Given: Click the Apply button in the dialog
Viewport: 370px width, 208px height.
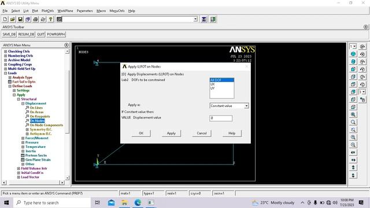Looking at the screenshot, I should (171, 133).
